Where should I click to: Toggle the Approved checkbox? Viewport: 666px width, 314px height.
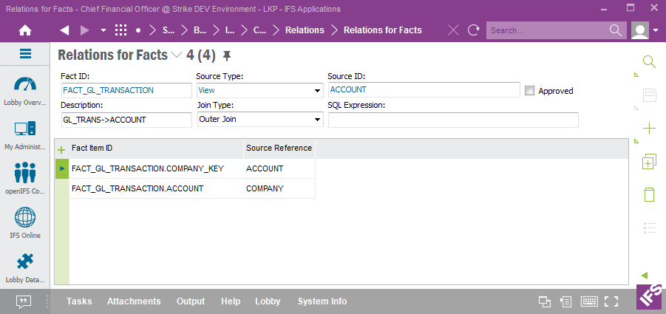tap(529, 90)
